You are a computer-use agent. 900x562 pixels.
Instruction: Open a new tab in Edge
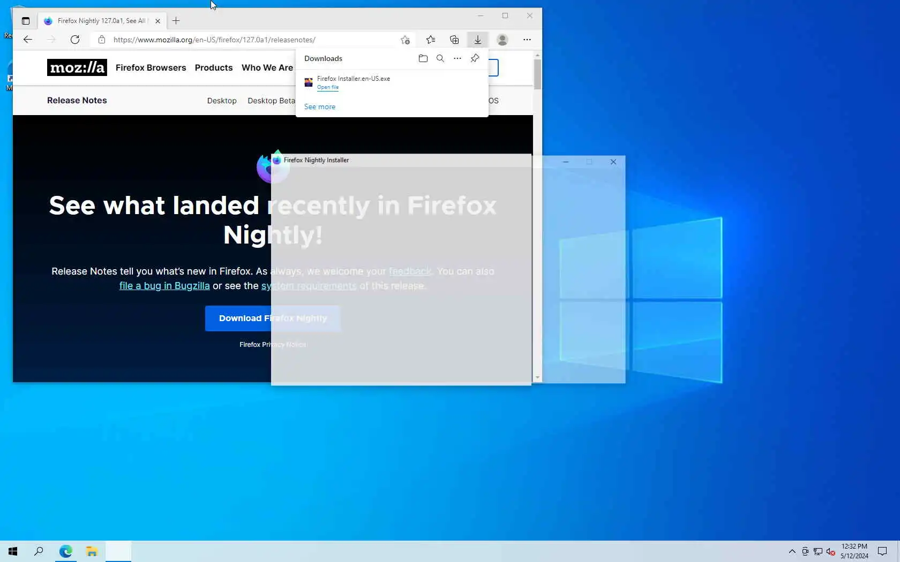(x=176, y=21)
